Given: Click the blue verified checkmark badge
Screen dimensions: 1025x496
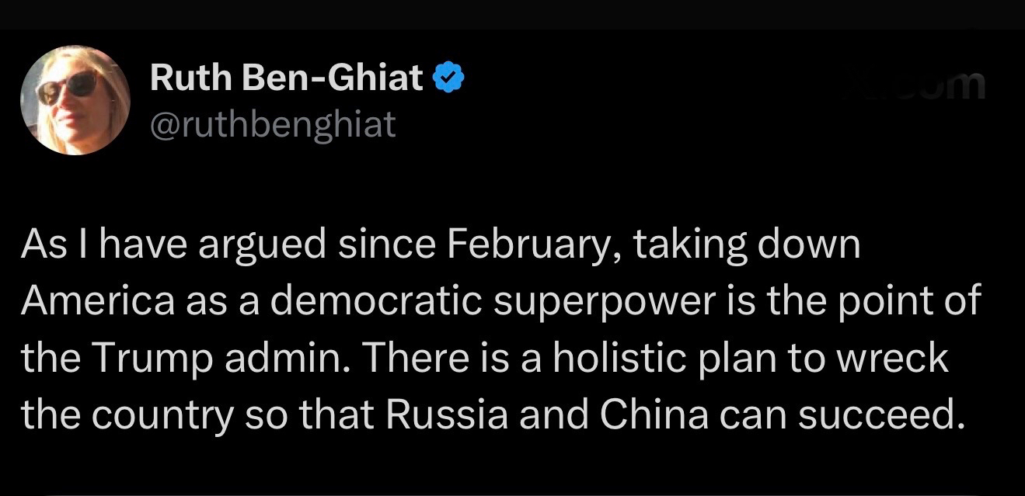Looking at the screenshot, I should tap(450, 78).
